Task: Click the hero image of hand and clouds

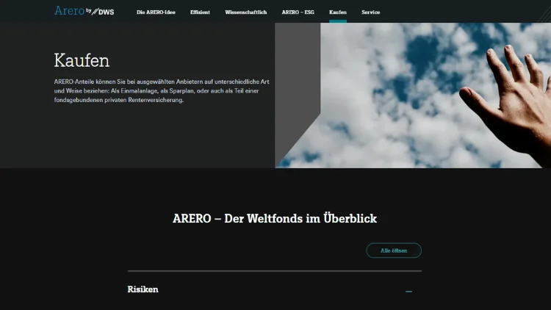Action: [413, 95]
